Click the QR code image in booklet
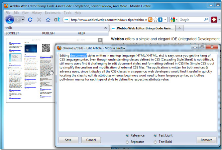The width and height of the screenshot is (222, 150). (46, 48)
